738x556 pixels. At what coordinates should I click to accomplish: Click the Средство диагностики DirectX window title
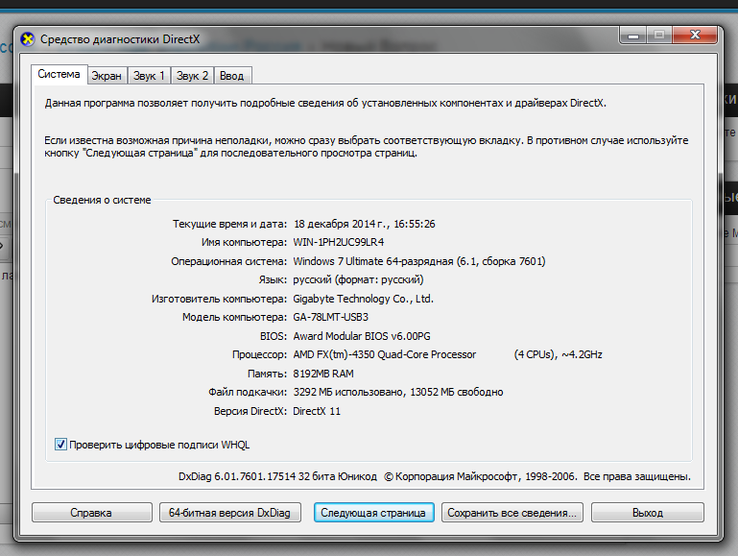click(x=120, y=39)
